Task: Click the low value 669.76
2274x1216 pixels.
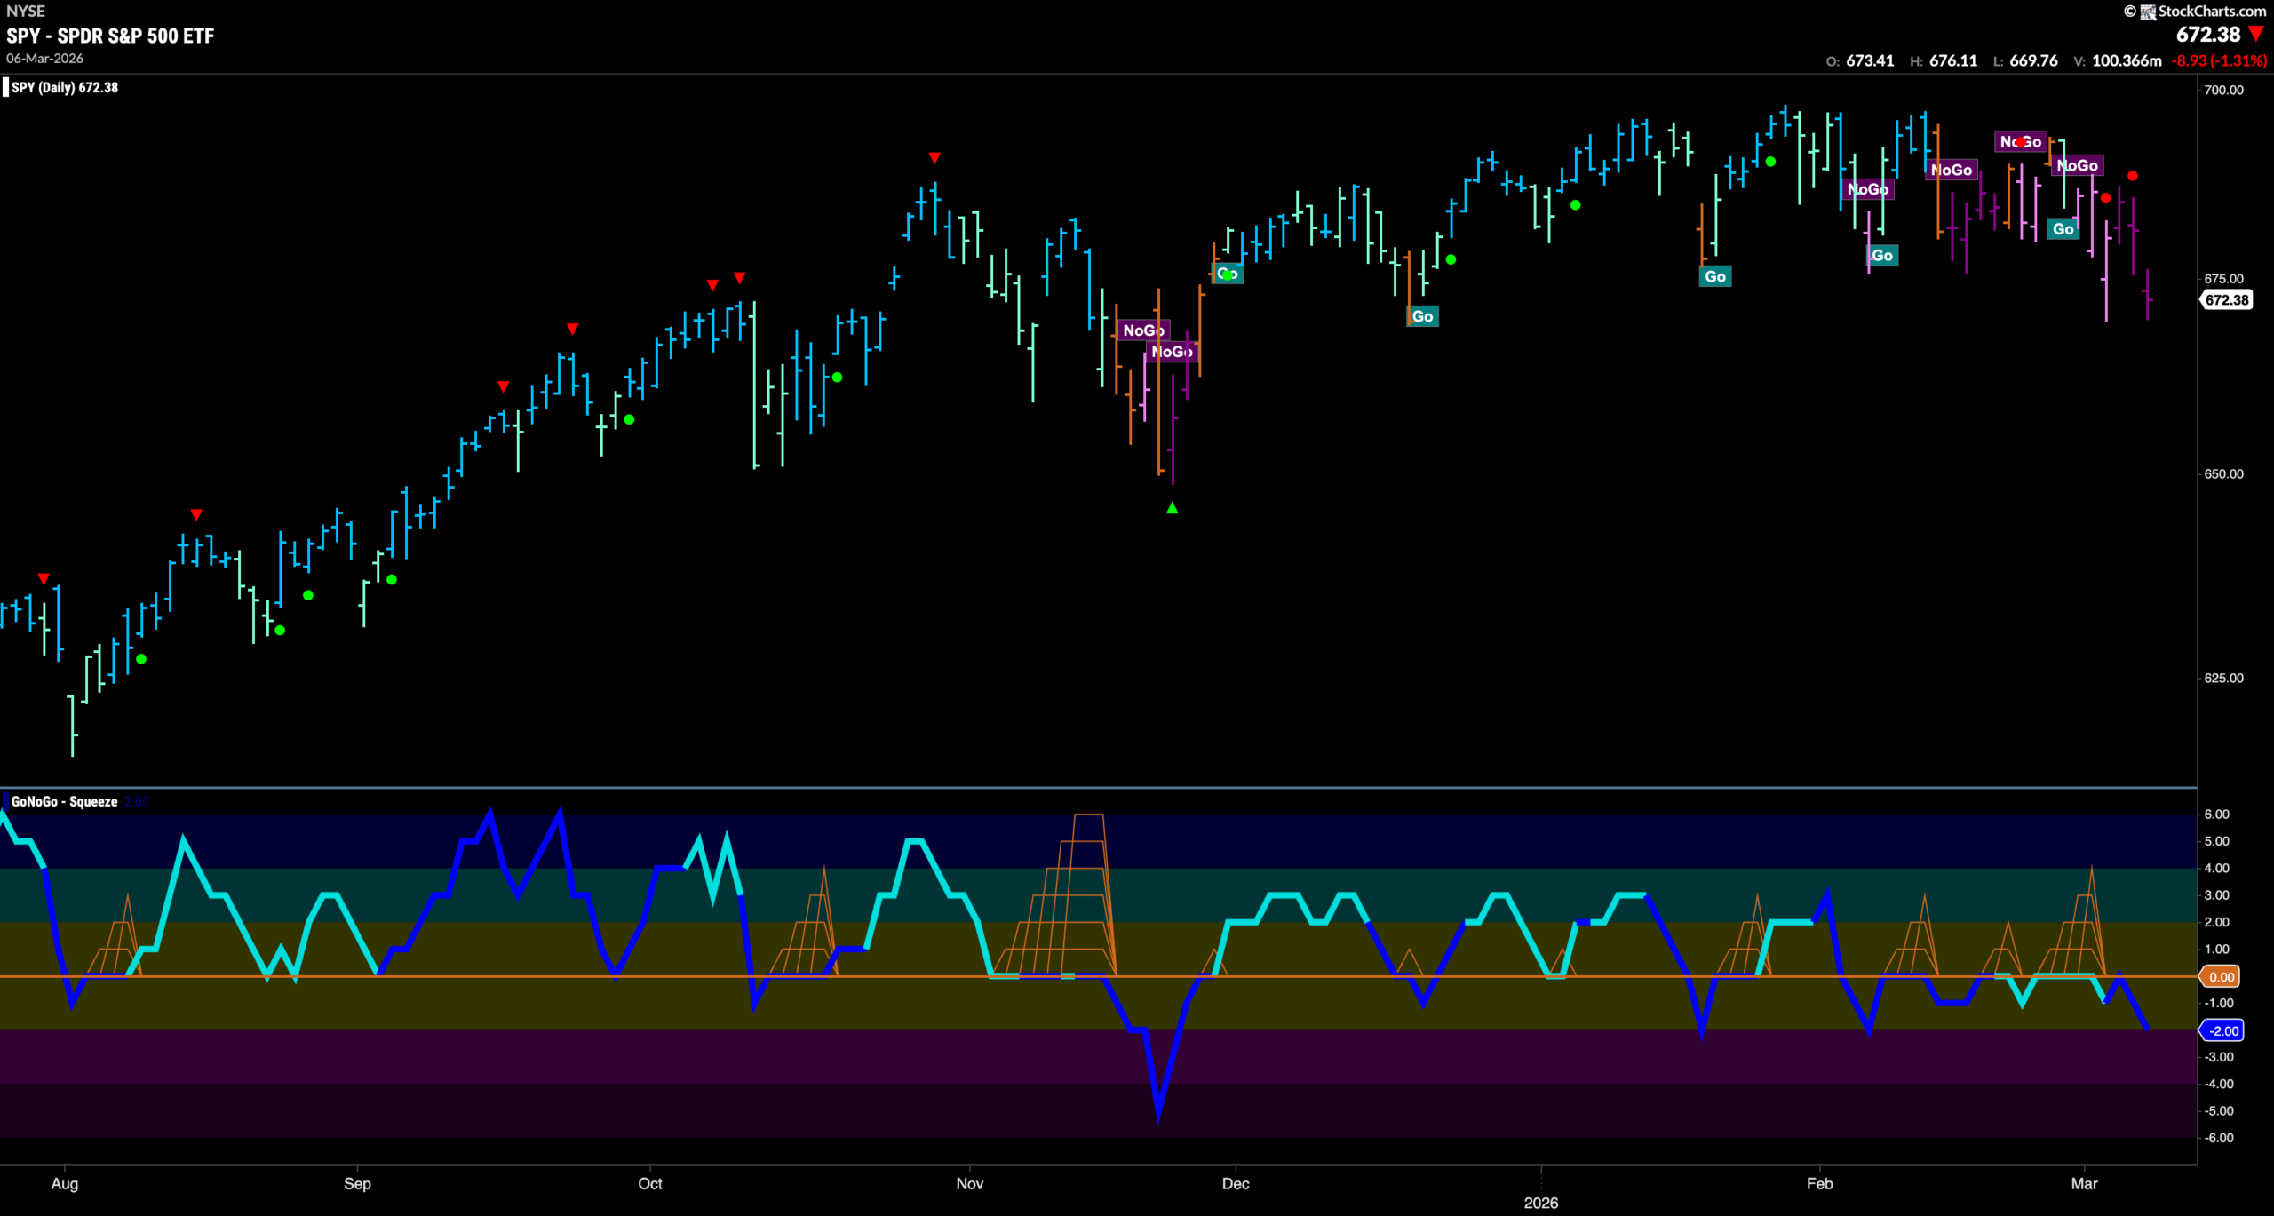Action: coord(2033,61)
